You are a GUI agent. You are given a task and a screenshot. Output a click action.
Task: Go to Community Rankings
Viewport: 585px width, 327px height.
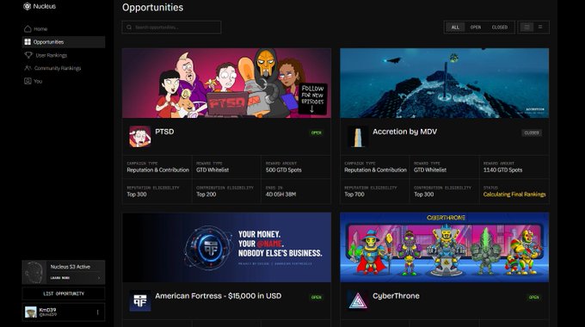click(x=64, y=68)
